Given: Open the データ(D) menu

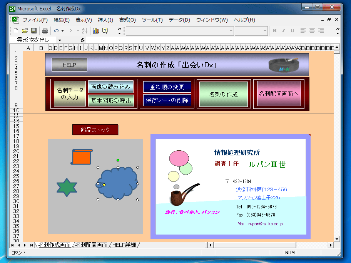Looking at the screenshot, I should (x=179, y=20).
